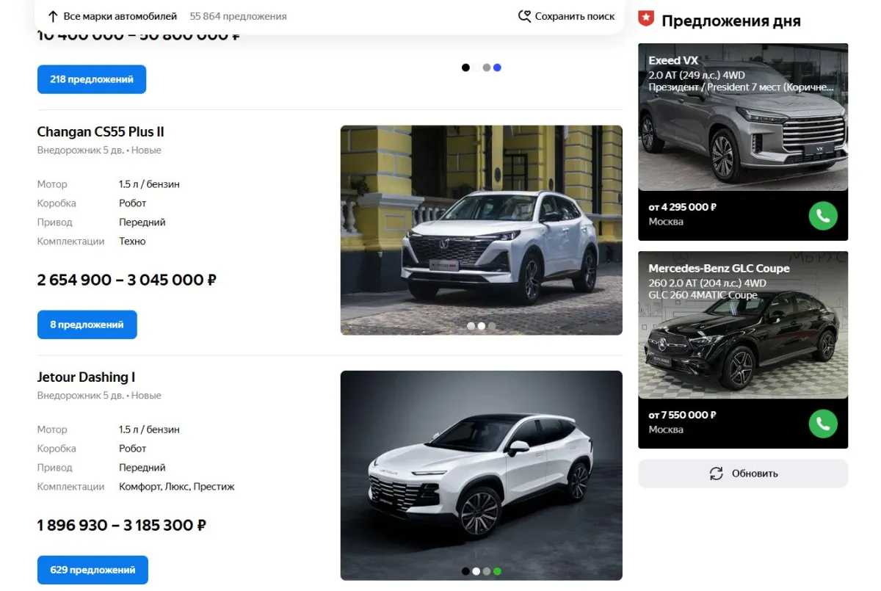
Task: Open the 218 предложений button
Action: tap(92, 79)
